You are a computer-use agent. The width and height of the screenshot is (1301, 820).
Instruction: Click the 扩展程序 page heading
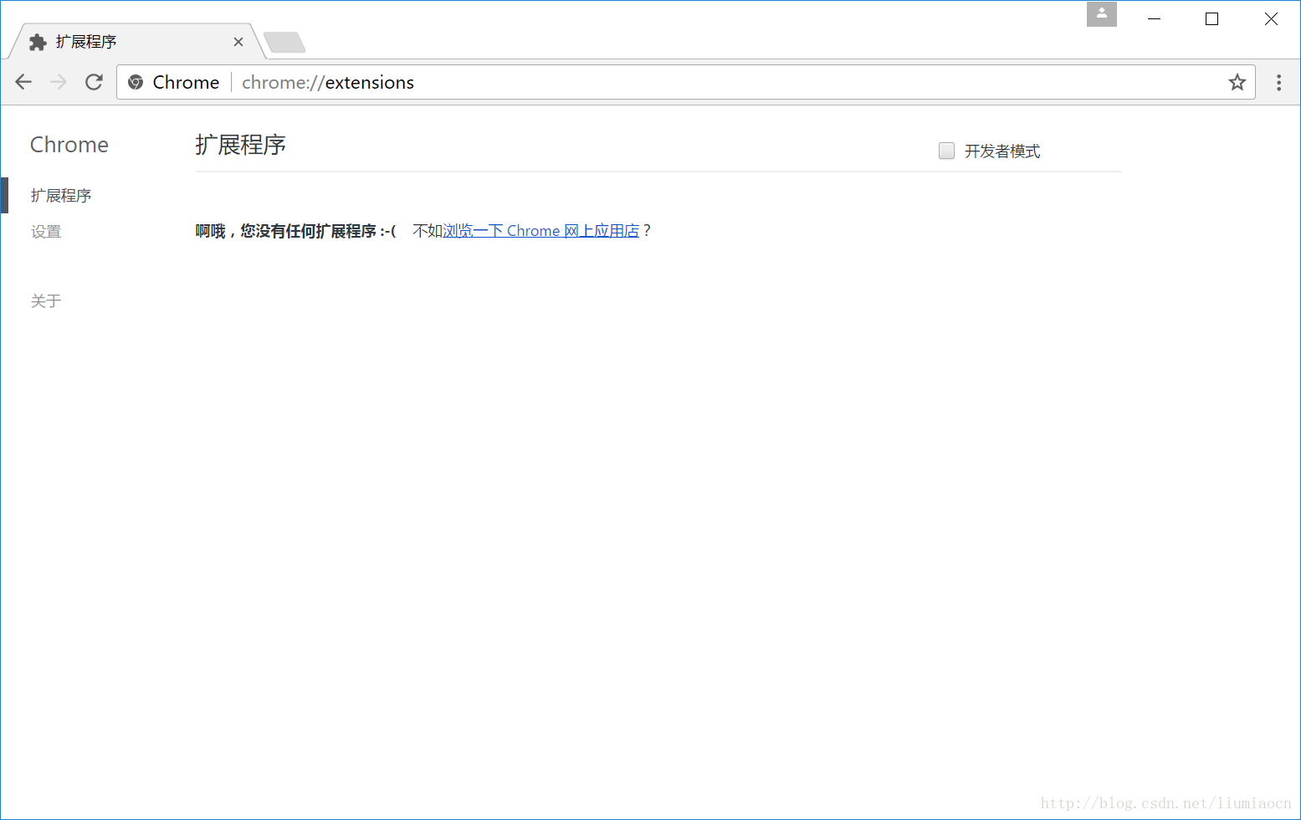(x=241, y=145)
